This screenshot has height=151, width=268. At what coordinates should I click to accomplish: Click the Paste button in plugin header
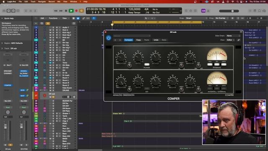click(x=147, y=40)
